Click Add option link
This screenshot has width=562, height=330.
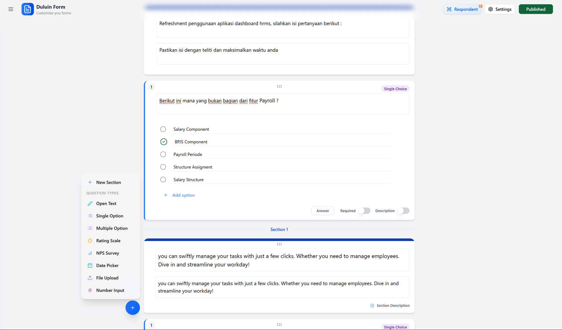point(183,195)
